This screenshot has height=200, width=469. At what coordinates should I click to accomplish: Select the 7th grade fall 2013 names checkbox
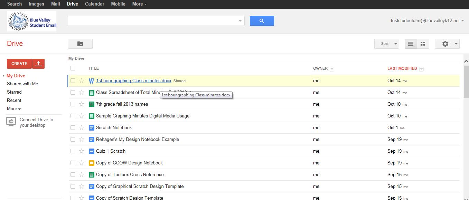[x=73, y=104]
